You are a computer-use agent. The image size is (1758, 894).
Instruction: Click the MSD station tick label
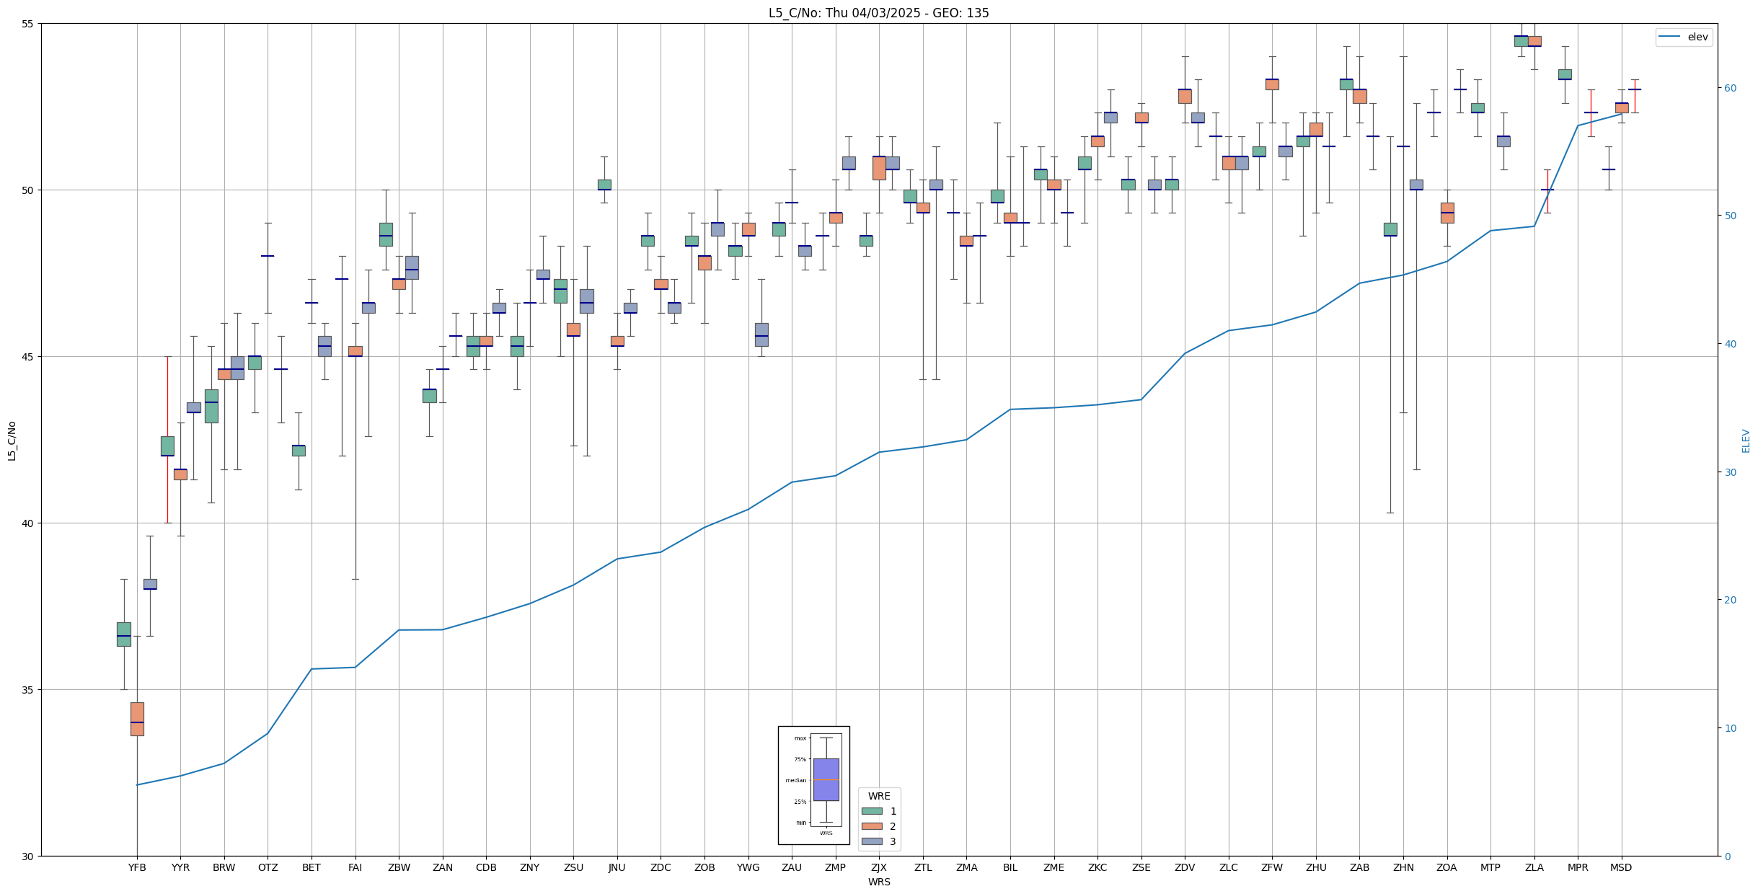pos(1621,867)
